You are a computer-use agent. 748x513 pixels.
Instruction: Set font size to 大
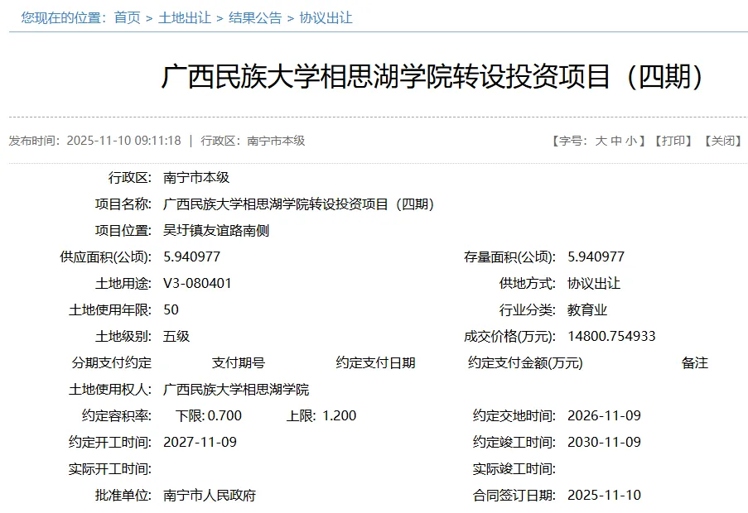(601, 141)
